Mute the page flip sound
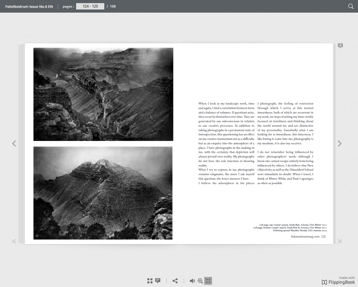Screen dimensions: 358x287 (x=192, y=281)
